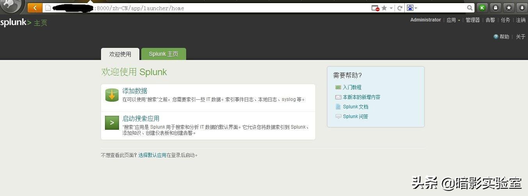Click the popup blocked icon in address bar
This screenshot has height=196, width=528.
(375, 8)
